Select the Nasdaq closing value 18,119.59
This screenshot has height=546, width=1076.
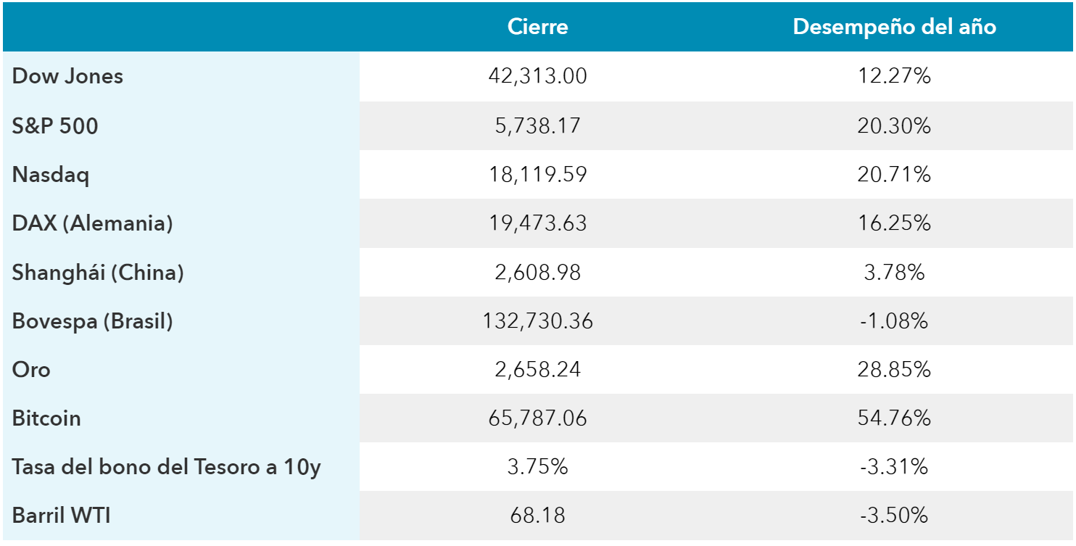click(x=538, y=175)
